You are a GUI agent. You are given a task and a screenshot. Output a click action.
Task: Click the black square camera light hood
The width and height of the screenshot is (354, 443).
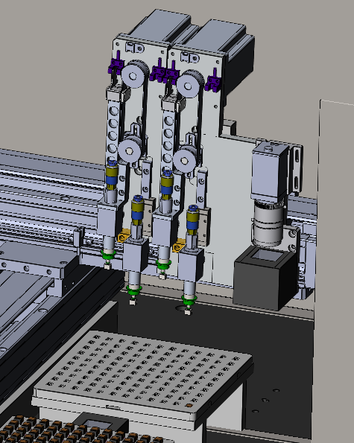[265, 278]
